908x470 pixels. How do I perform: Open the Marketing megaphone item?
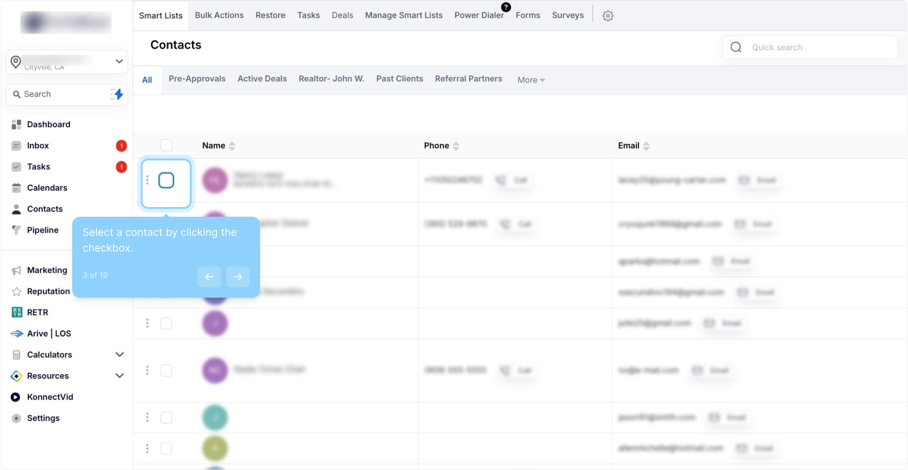click(47, 270)
